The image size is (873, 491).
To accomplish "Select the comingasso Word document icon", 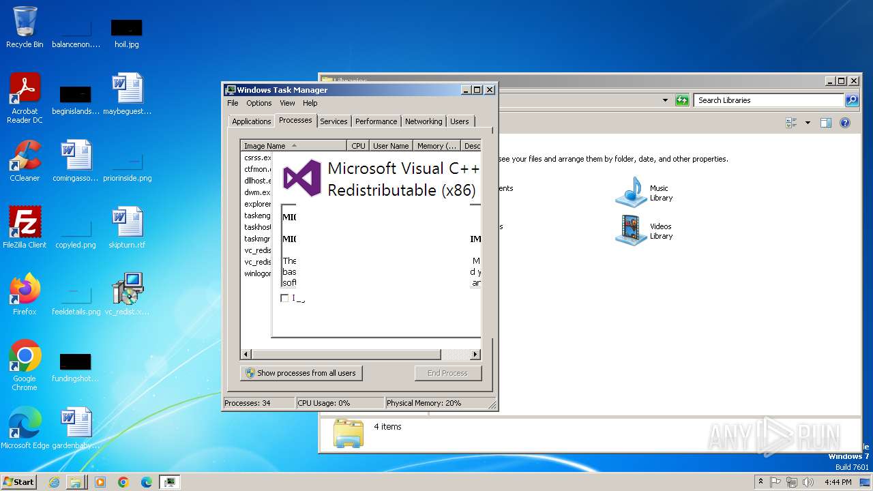I will point(76,161).
